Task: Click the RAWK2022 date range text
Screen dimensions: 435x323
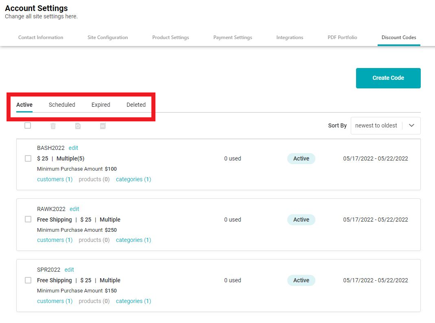Action: [376, 220]
